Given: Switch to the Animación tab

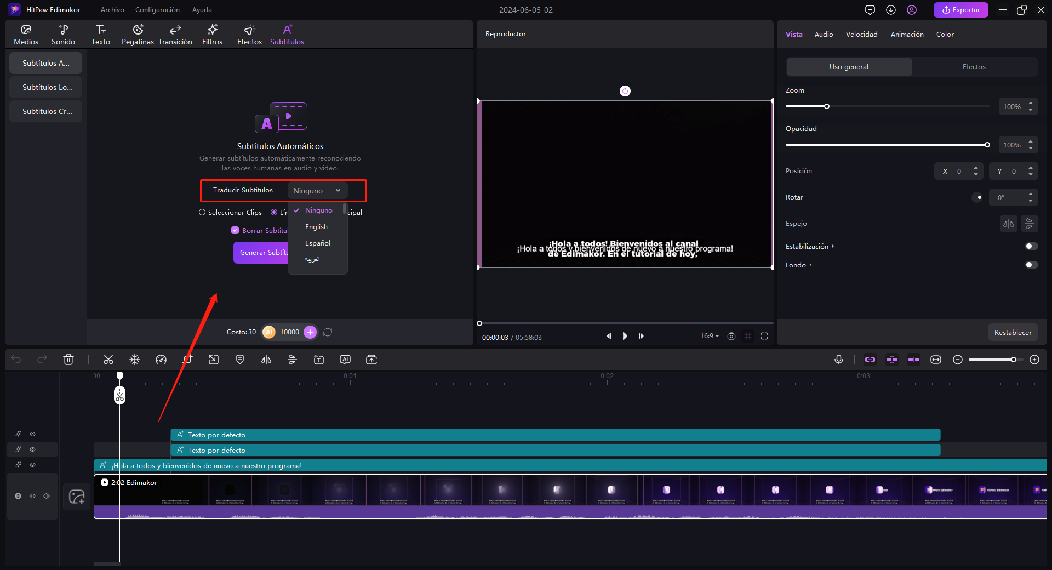Looking at the screenshot, I should point(907,34).
